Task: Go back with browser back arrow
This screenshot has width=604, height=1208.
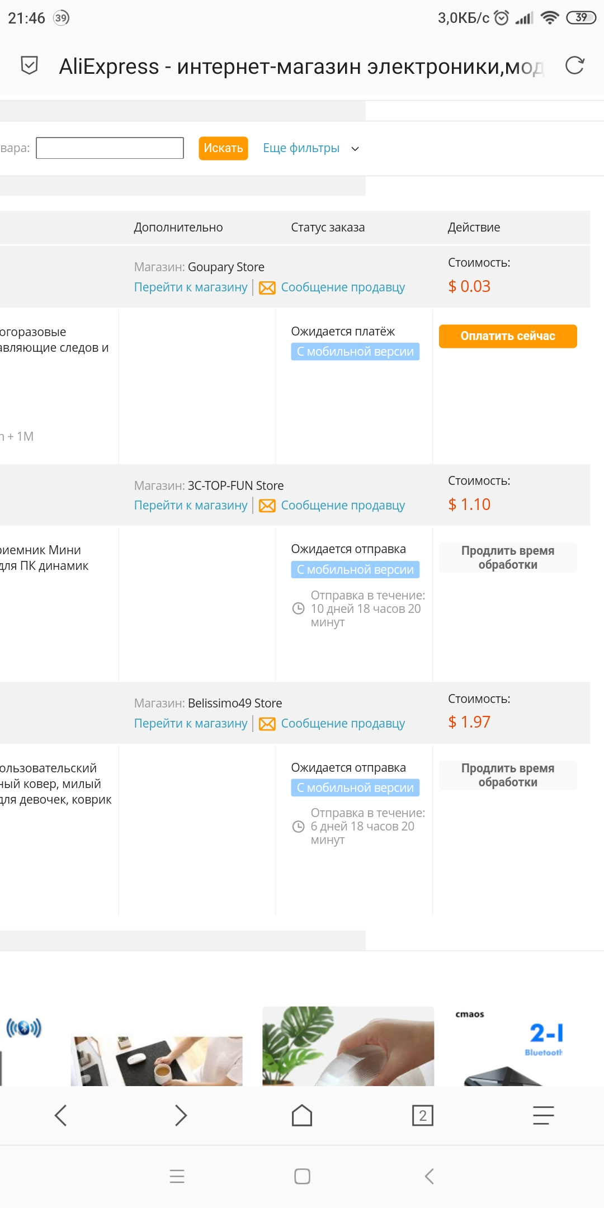Action: pyautogui.click(x=60, y=1115)
